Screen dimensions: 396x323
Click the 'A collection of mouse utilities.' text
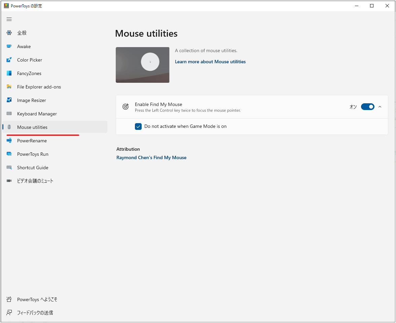pos(206,50)
